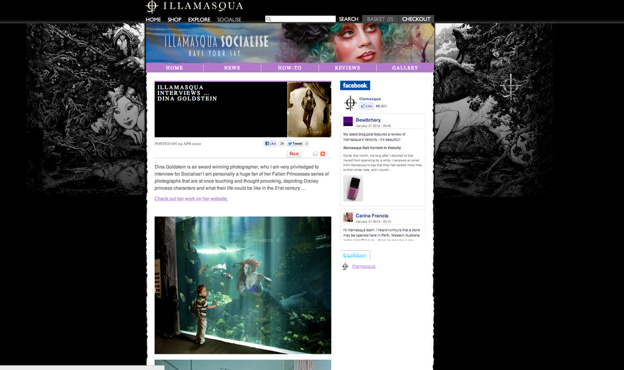Open Bewitchery's Facebook profile link
Screen dimensions: 624x370
point(368,120)
